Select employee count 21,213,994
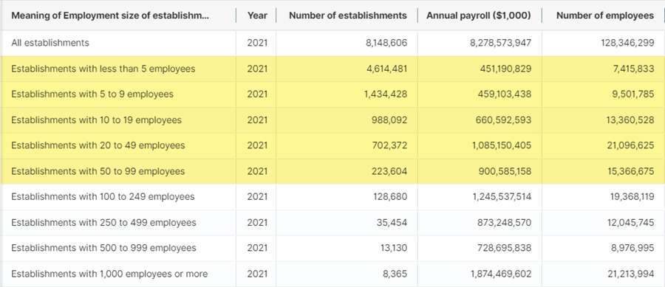Screen dimensions: 665x287 point(631,274)
